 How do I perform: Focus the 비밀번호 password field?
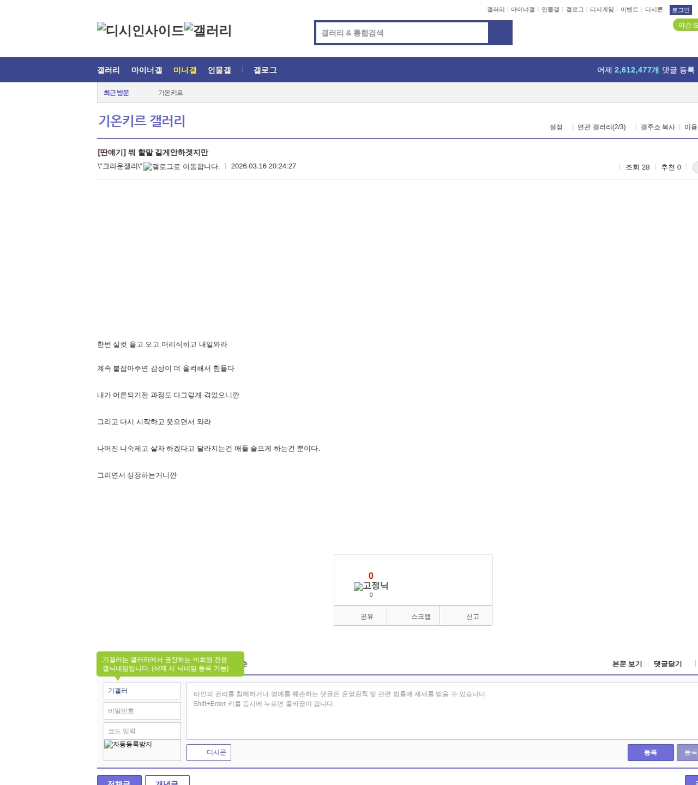coord(142,711)
